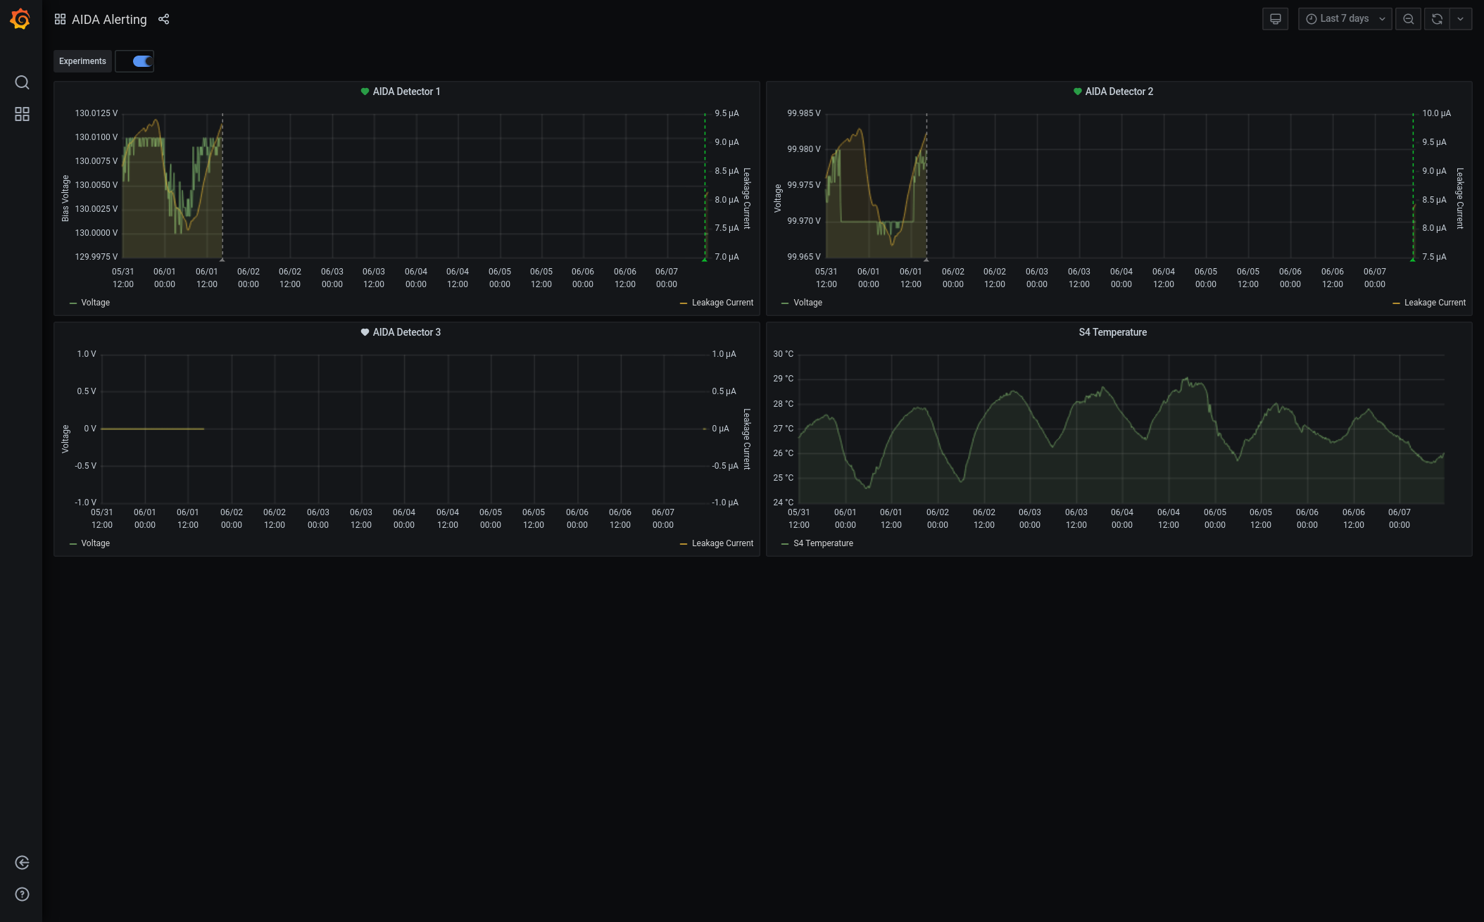Expand the refresh interval dropdown arrow
1484x922 pixels.
pos(1461,19)
